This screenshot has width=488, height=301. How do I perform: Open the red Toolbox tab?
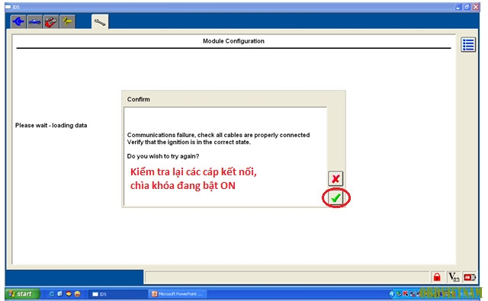click(51, 21)
